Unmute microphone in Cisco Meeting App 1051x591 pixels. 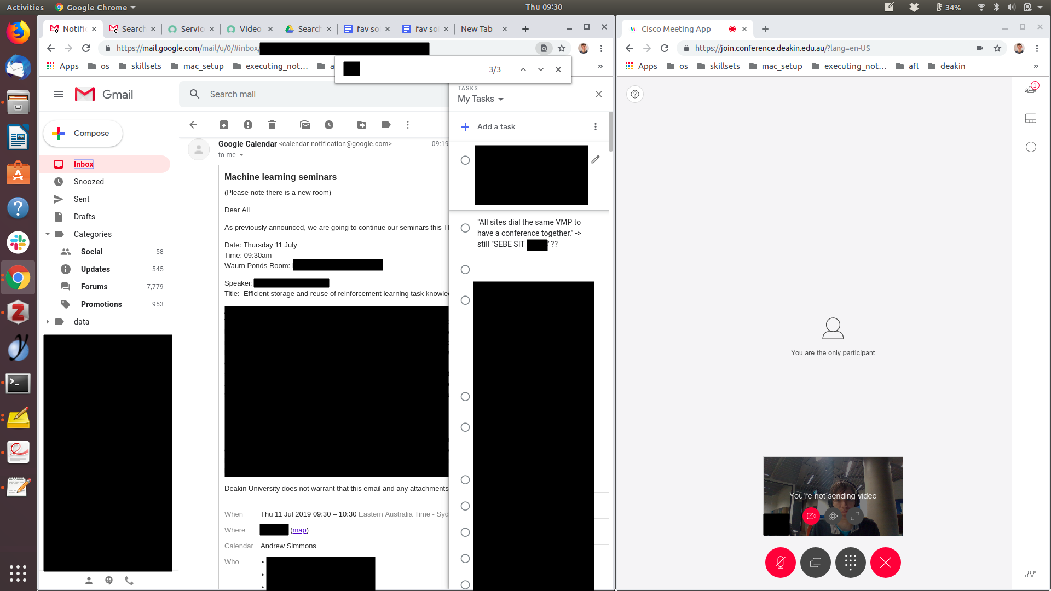pos(780,563)
